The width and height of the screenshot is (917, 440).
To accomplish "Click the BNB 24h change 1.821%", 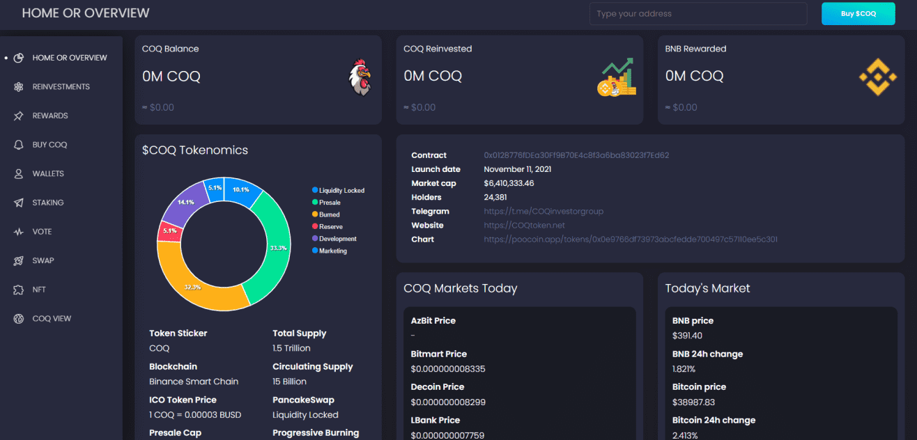I will point(684,369).
